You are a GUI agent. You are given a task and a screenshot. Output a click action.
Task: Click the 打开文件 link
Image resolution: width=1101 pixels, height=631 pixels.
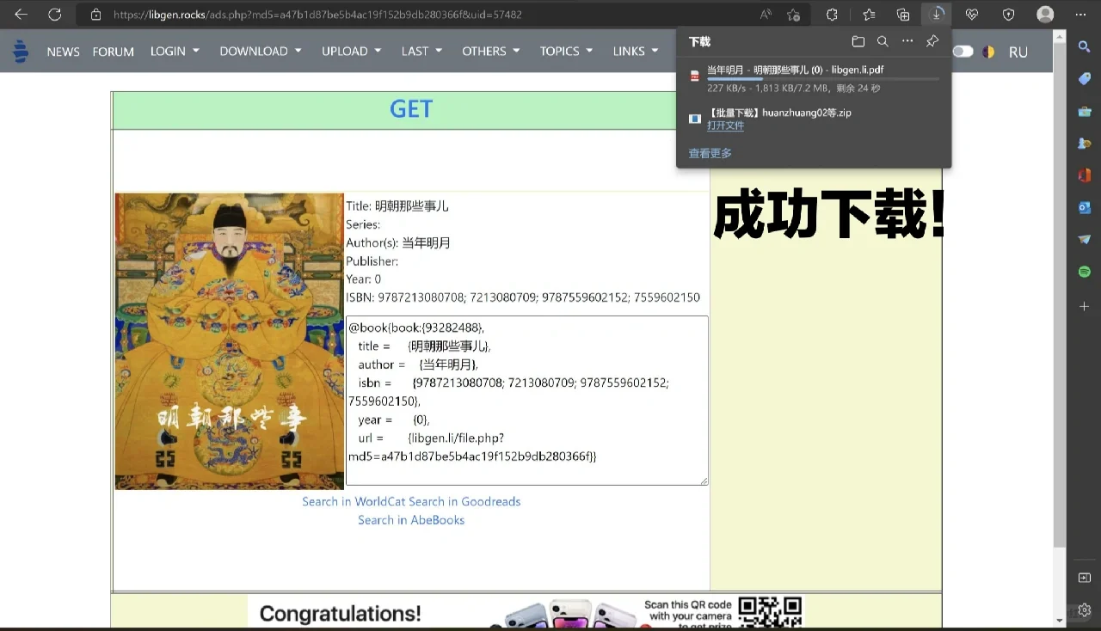pos(725,126)
